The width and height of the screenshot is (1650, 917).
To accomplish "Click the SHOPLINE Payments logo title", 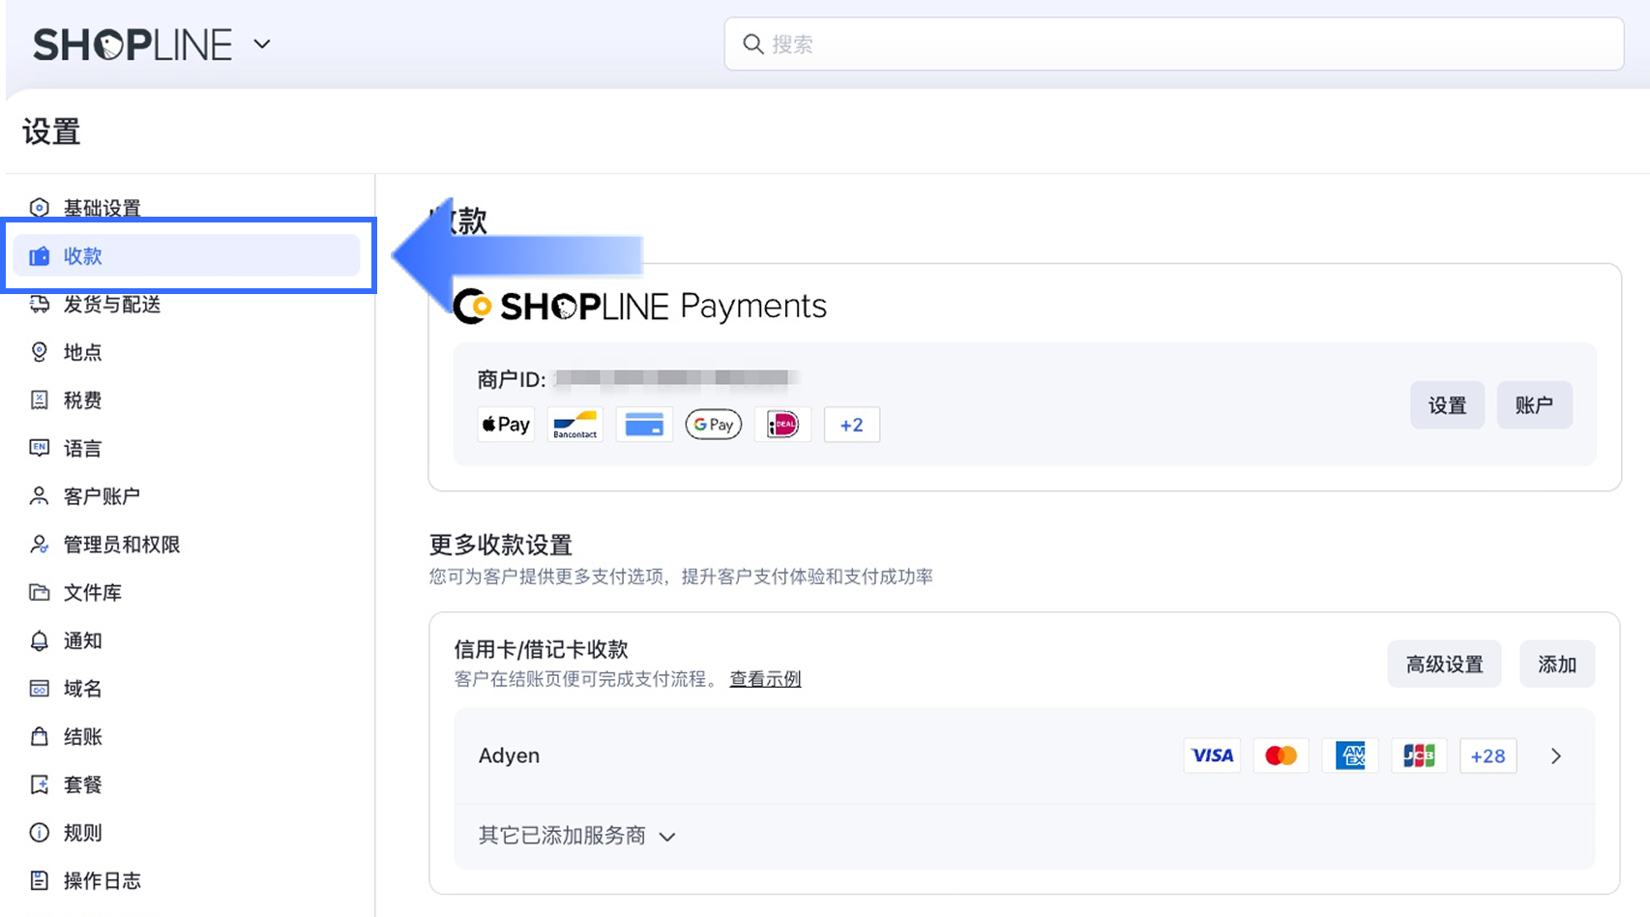I will (639, 306).
